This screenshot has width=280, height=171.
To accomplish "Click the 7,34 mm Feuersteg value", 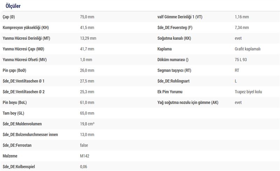I will coord(242,28).
